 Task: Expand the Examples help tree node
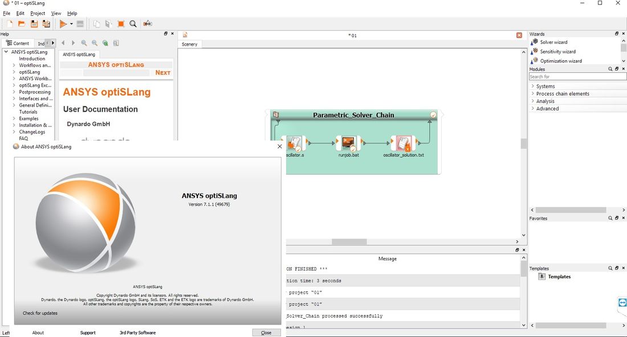(14, 118)
